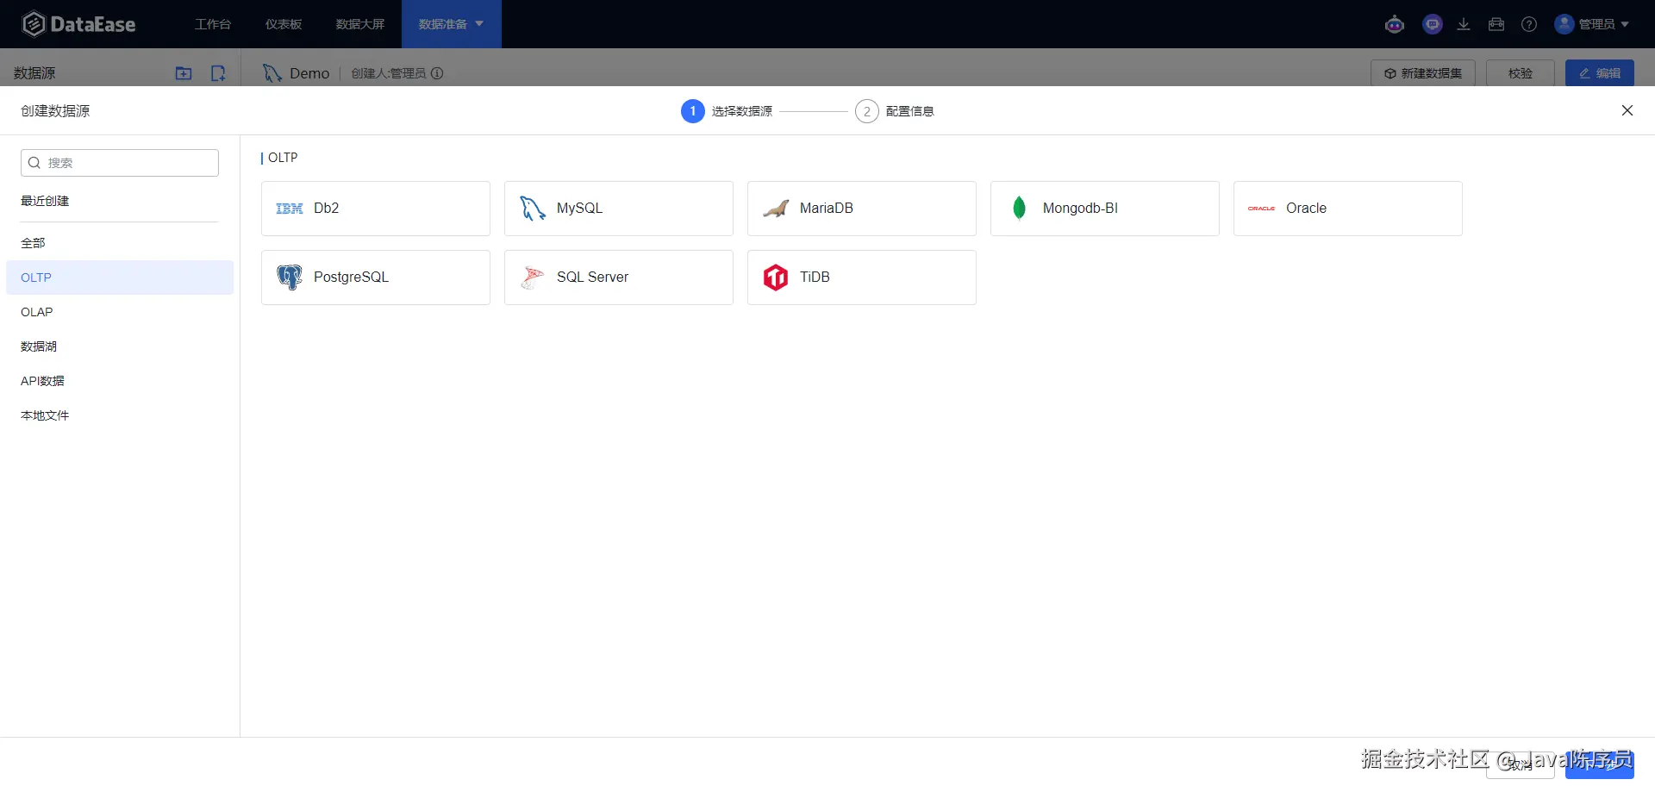Screen dimensions: 1655x792
Task: Select the Db2 data source card
Action: [x=376, y=209]
